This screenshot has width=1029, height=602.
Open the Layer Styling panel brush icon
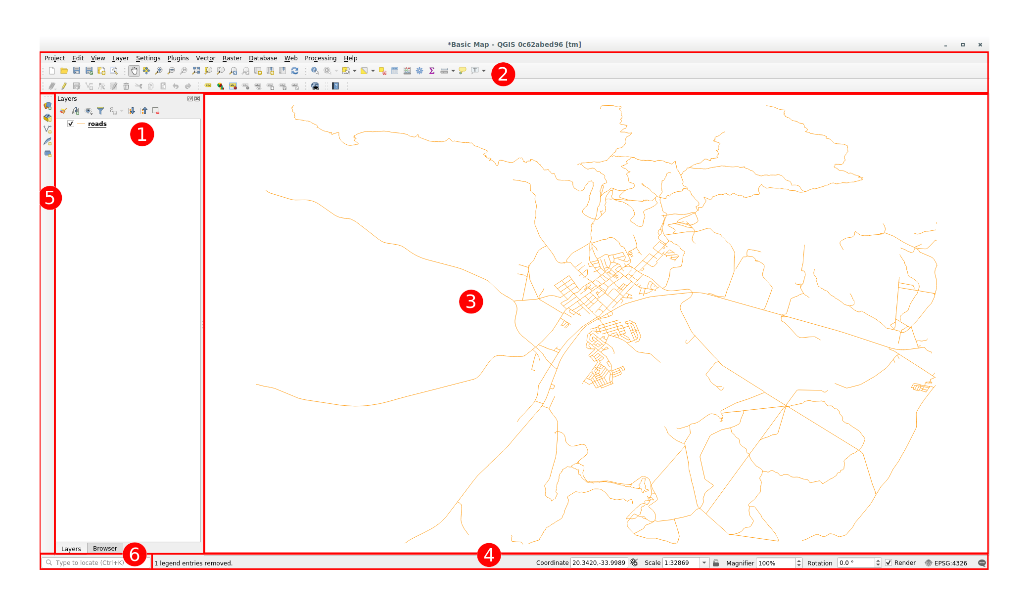click(63, 111)
